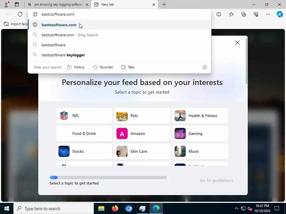The height and width of the screenshot is (214, 286).
Task: Click the address bar text field
Action: point(120,14)
